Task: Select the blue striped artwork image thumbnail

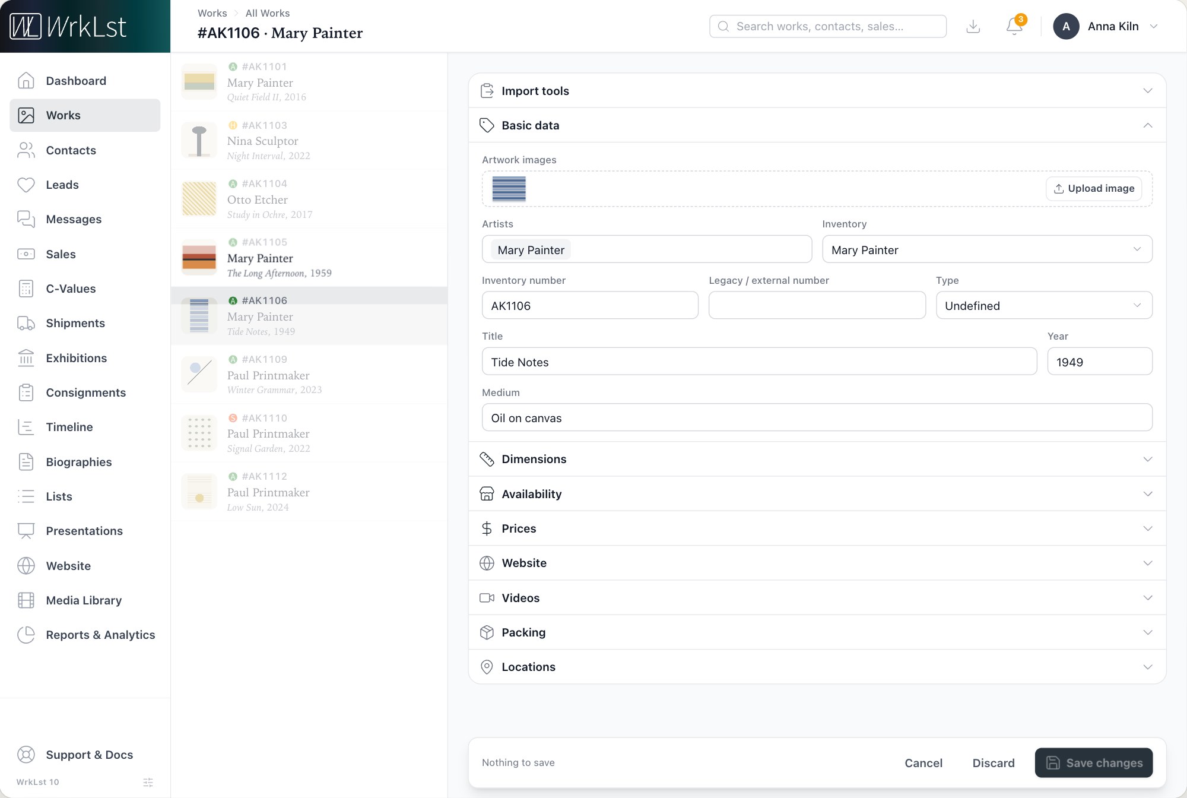Action: point(509,189)
